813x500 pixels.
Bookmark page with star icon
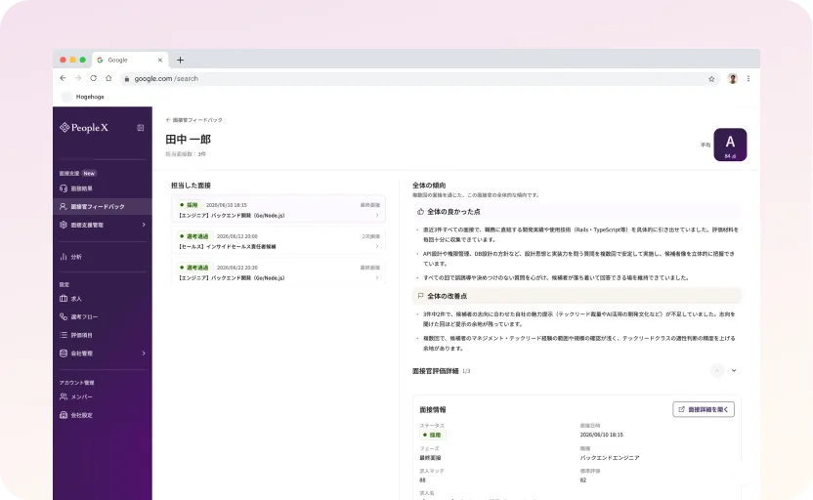click(x=711, y=79)
